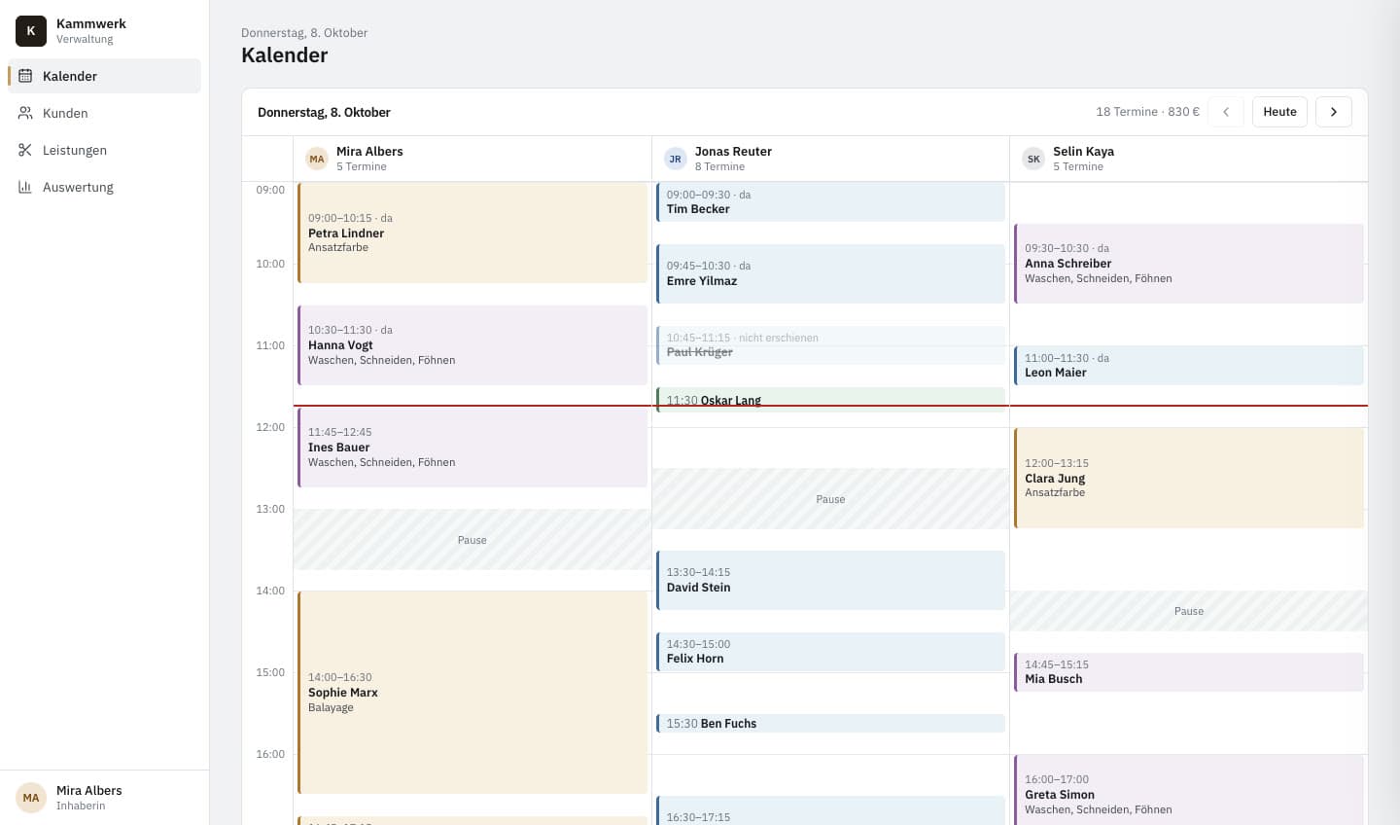Click Selin Kaya SK avatar
The width and height of the screenshot is (1400, 825).
click(1033, 159)
